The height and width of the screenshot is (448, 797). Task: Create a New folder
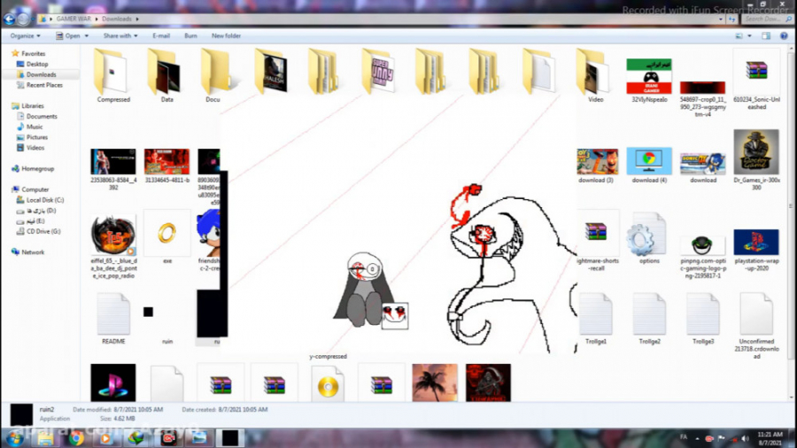226,36
